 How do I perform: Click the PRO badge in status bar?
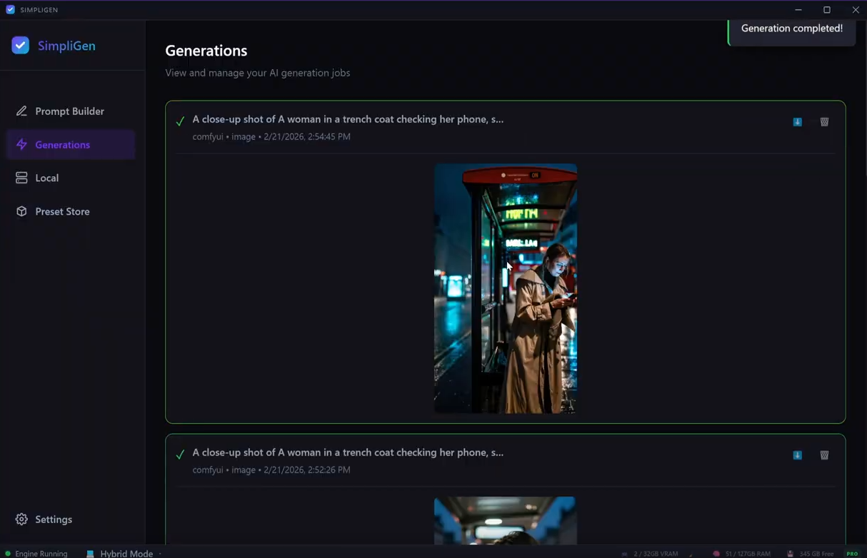tap(852, 554)
